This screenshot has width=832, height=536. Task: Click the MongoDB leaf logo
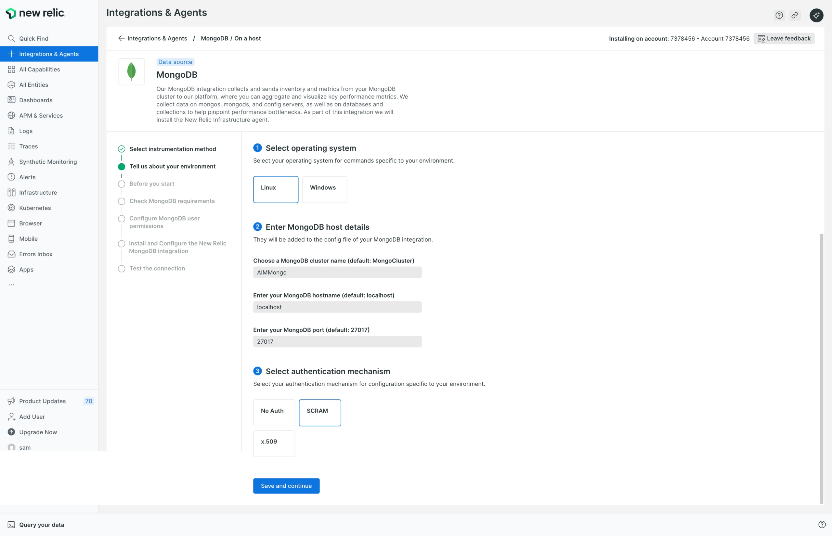131,71
